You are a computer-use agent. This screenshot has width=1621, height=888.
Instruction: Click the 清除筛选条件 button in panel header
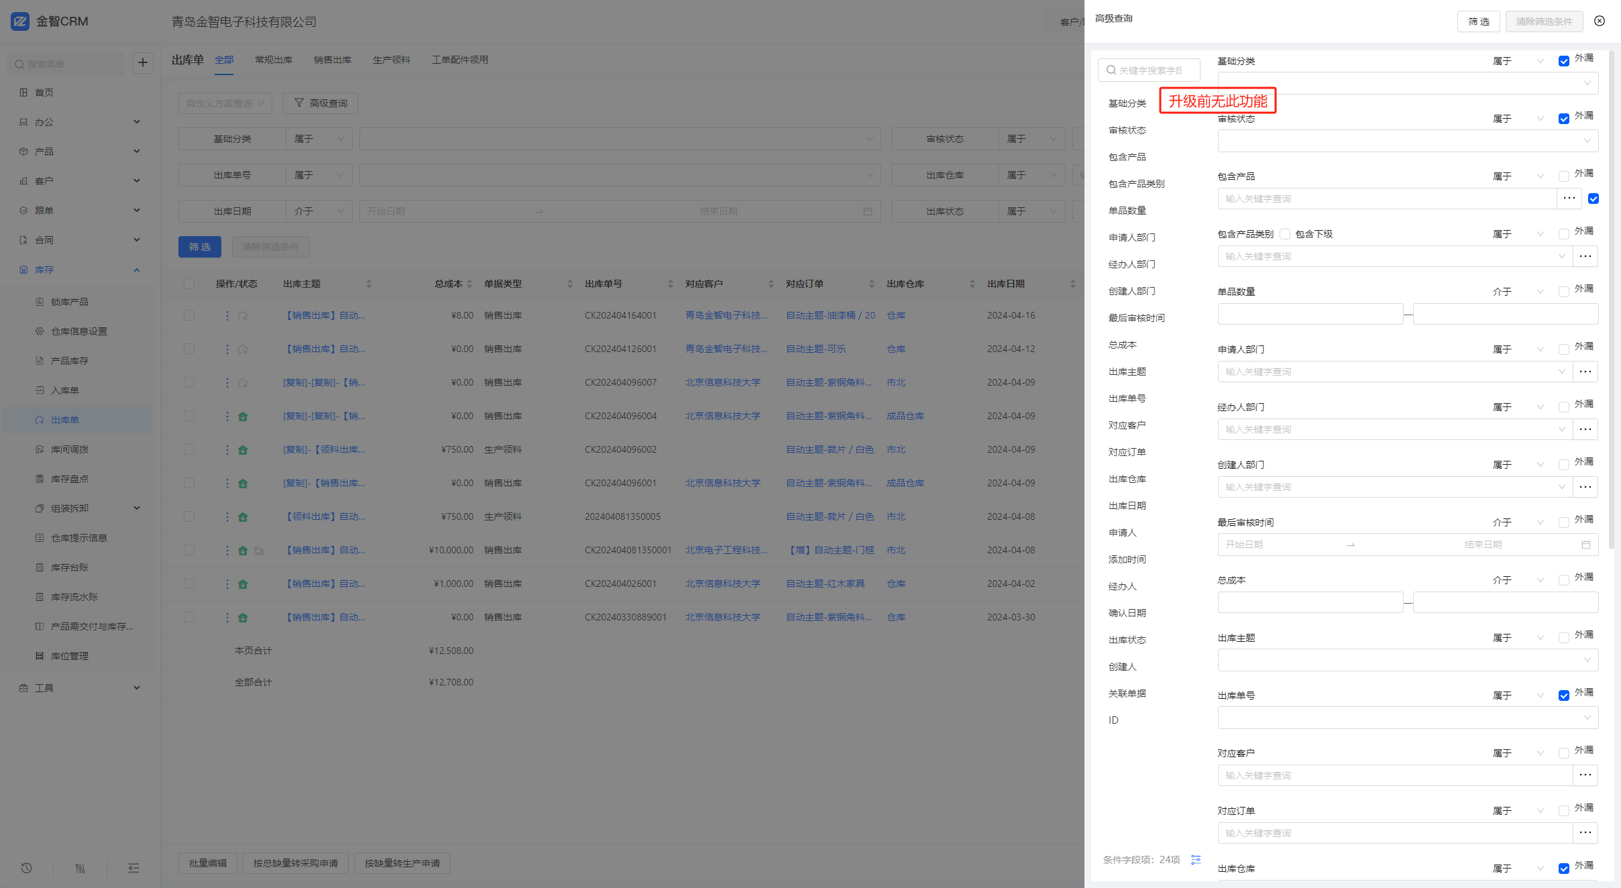click(x=1544, y=21)
